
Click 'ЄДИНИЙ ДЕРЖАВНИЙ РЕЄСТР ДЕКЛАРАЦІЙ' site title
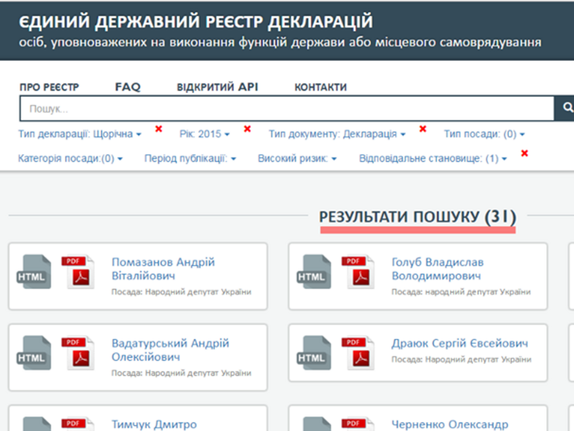click(196, 22)
